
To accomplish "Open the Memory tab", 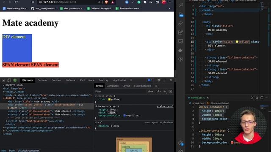I will click(104, 80).
